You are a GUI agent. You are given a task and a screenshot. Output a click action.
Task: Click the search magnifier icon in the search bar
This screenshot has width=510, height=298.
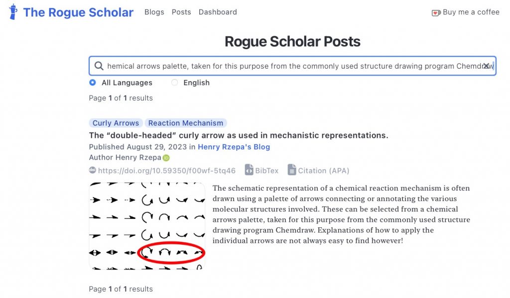click(x=99, y=65)
